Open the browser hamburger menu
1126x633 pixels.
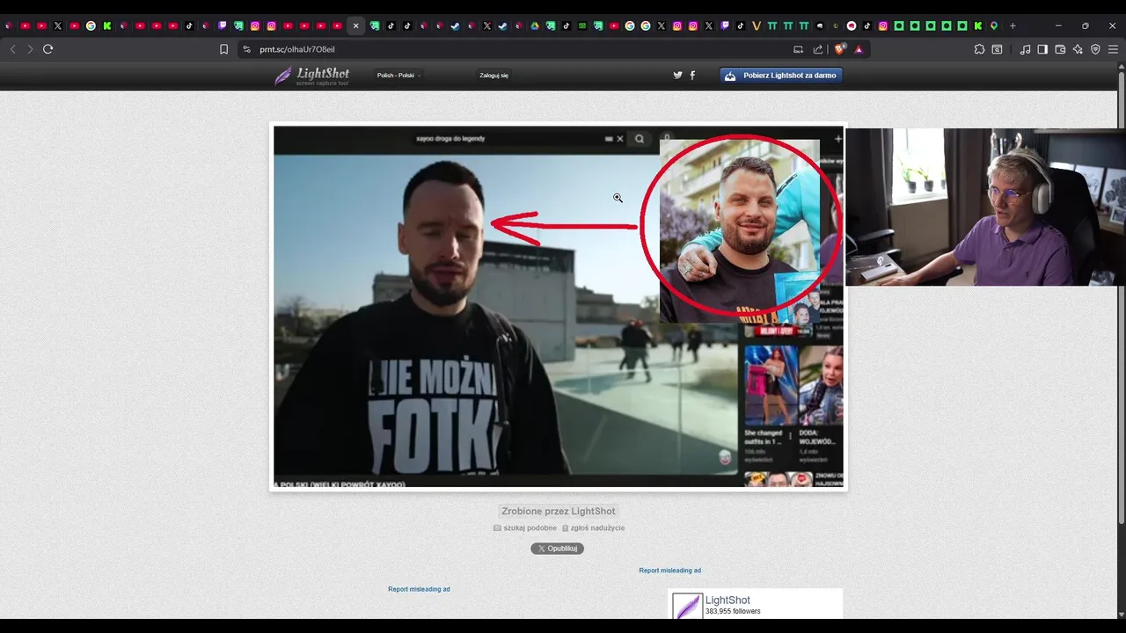click(x=1113, y=49)
